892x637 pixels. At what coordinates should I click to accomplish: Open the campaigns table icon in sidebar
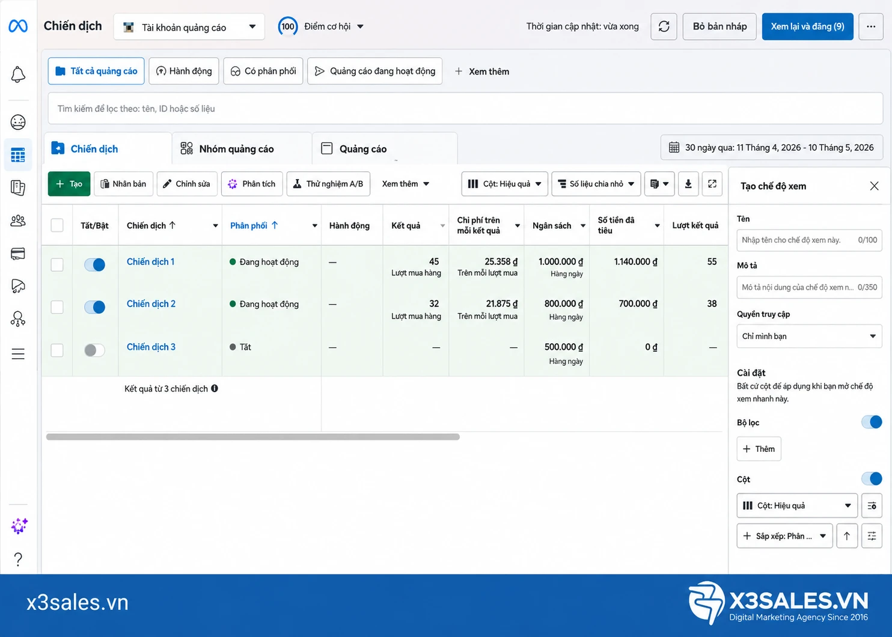pyautogui.click(x=18, y=155)
